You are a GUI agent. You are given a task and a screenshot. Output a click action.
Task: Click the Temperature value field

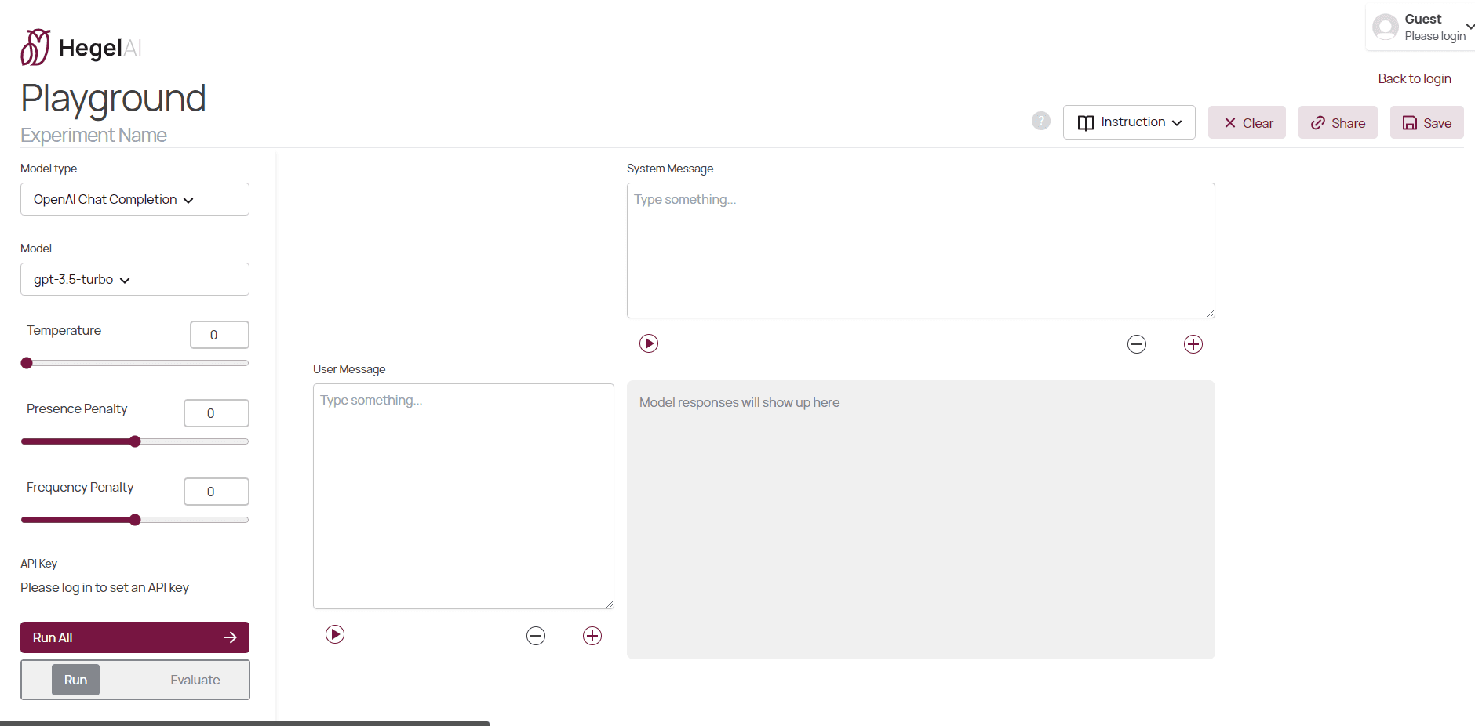220,335
